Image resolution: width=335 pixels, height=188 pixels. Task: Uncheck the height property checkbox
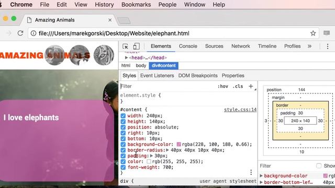pos(123,122)
